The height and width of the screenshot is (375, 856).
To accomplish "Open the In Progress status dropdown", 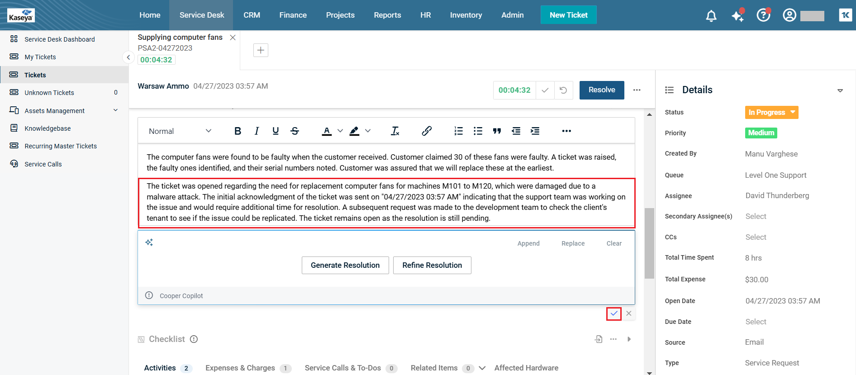I will (771, 112).
